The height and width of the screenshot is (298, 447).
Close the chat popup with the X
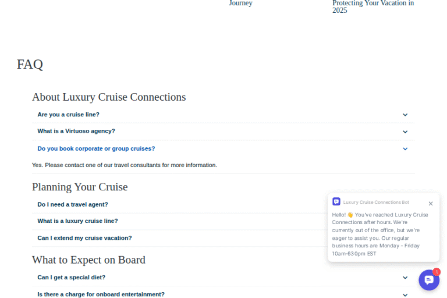coord(431,204)
